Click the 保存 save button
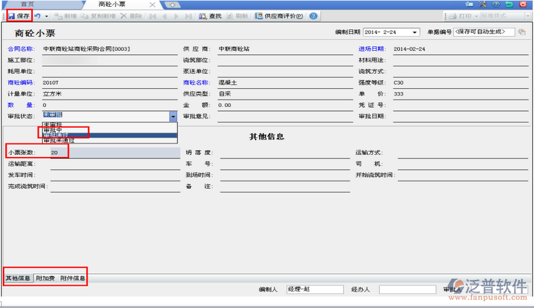The image size is (534, 308). coord(19,15)
